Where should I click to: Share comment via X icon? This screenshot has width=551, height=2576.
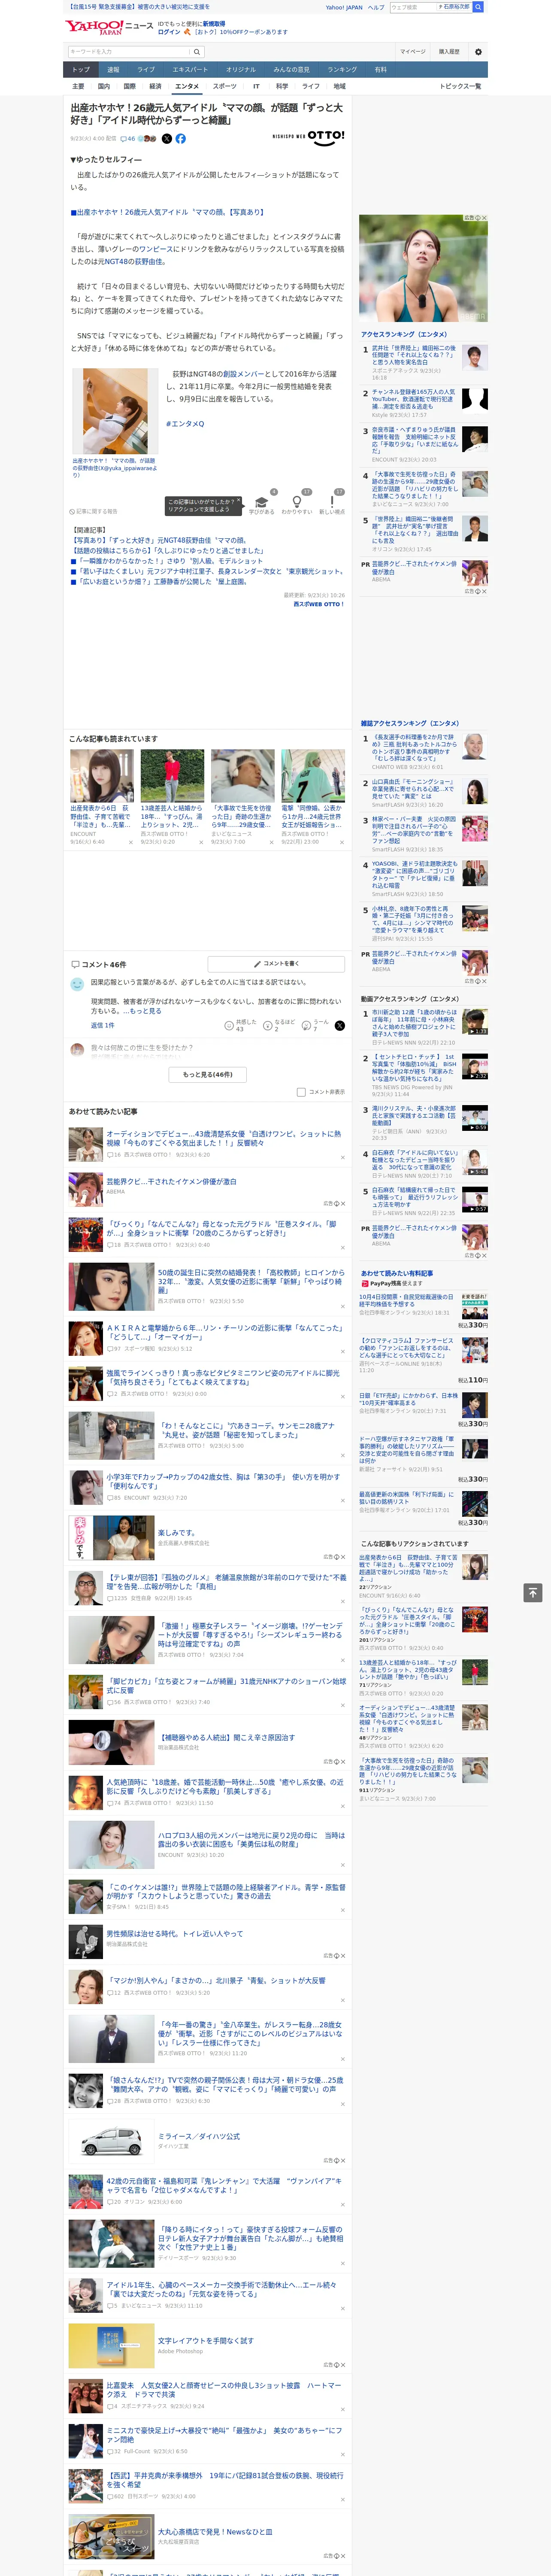pos(339,1026)
